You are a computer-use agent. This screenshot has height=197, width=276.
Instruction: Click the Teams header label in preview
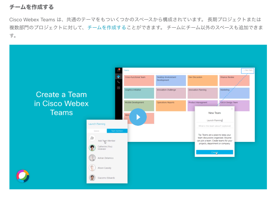point(126,70)
